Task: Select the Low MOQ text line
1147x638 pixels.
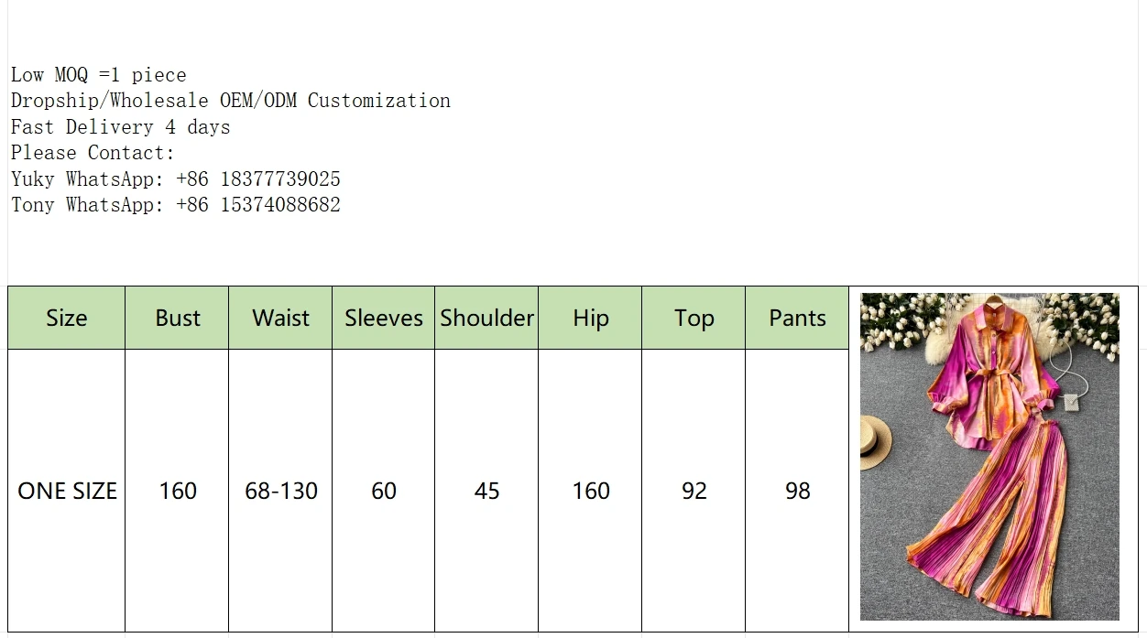Action: (x=99, y=75)
